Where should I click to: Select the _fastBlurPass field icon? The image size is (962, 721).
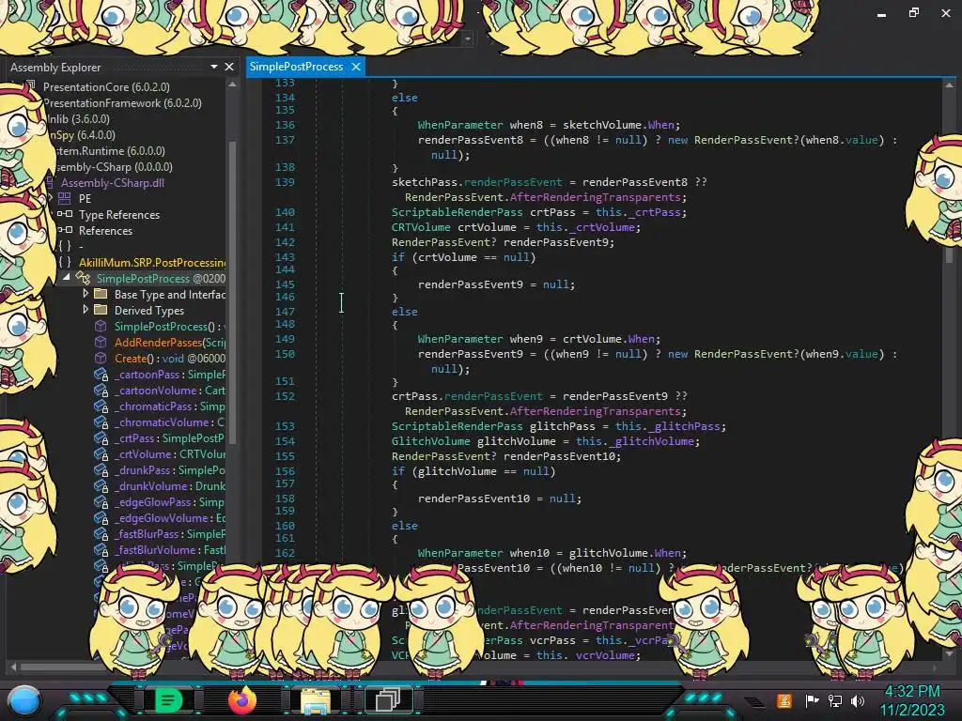click(101, 533)
